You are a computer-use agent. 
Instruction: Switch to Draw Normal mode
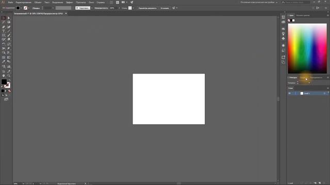tap(3, 95)
